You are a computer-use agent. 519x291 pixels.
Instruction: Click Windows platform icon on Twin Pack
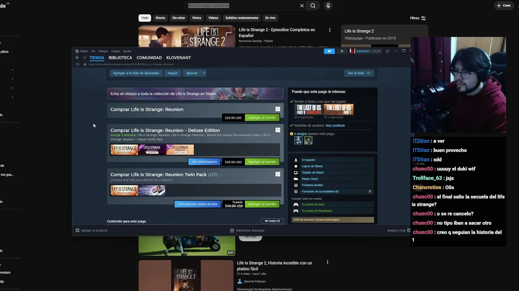pyautogui.click(x=278, y=174)
